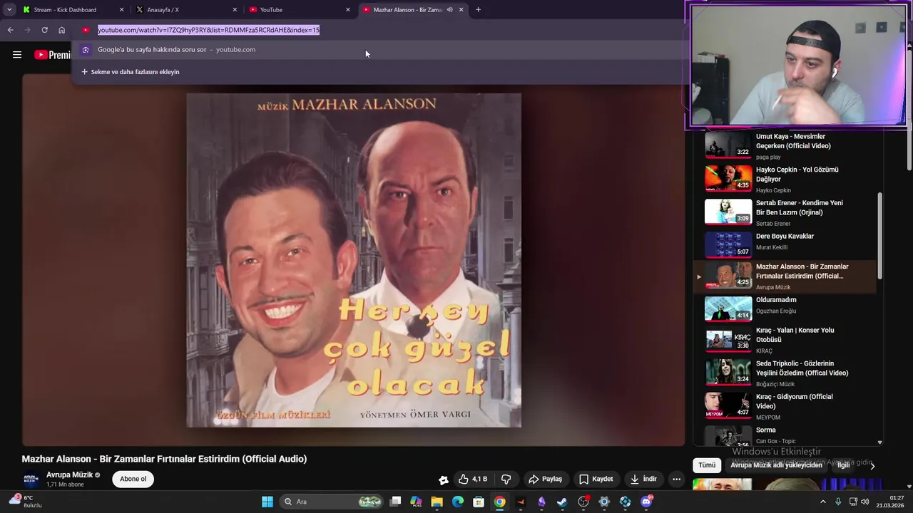Choose the Google'a bu sayfa hakkında soru sor suggestion
913x513 pixels.
[378, 50]
